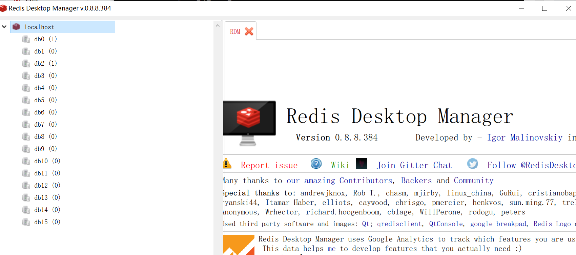This screenshot has width=576, height=255.
Task: Select database row db15 (0)
Action: (x=47, y=222)
